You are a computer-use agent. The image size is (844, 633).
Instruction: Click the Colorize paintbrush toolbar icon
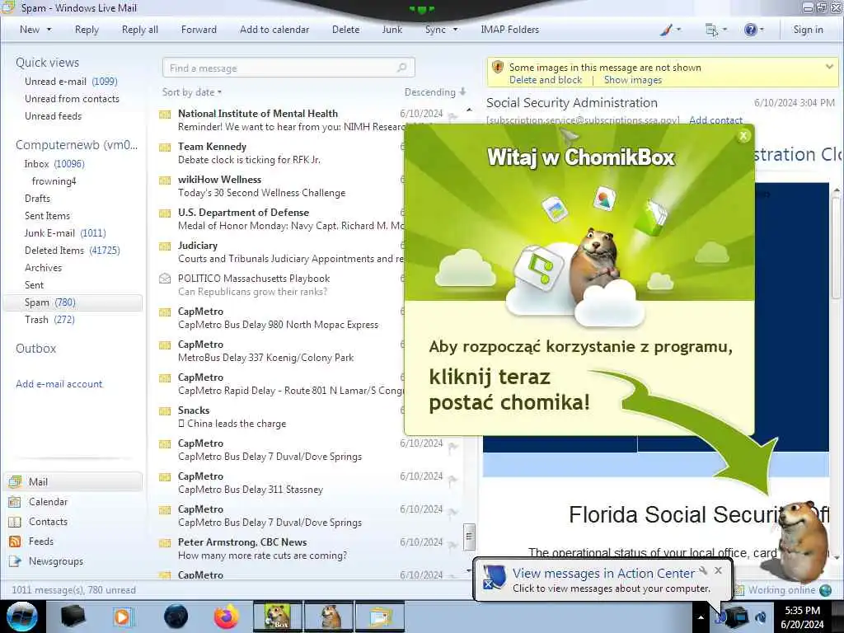(x=666, y=30)
